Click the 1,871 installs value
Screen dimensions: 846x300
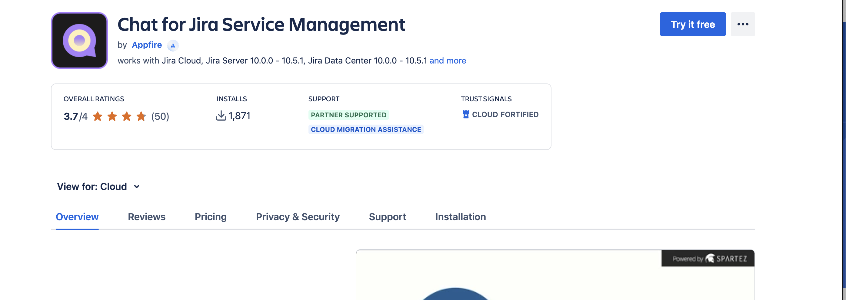(239, 116)
